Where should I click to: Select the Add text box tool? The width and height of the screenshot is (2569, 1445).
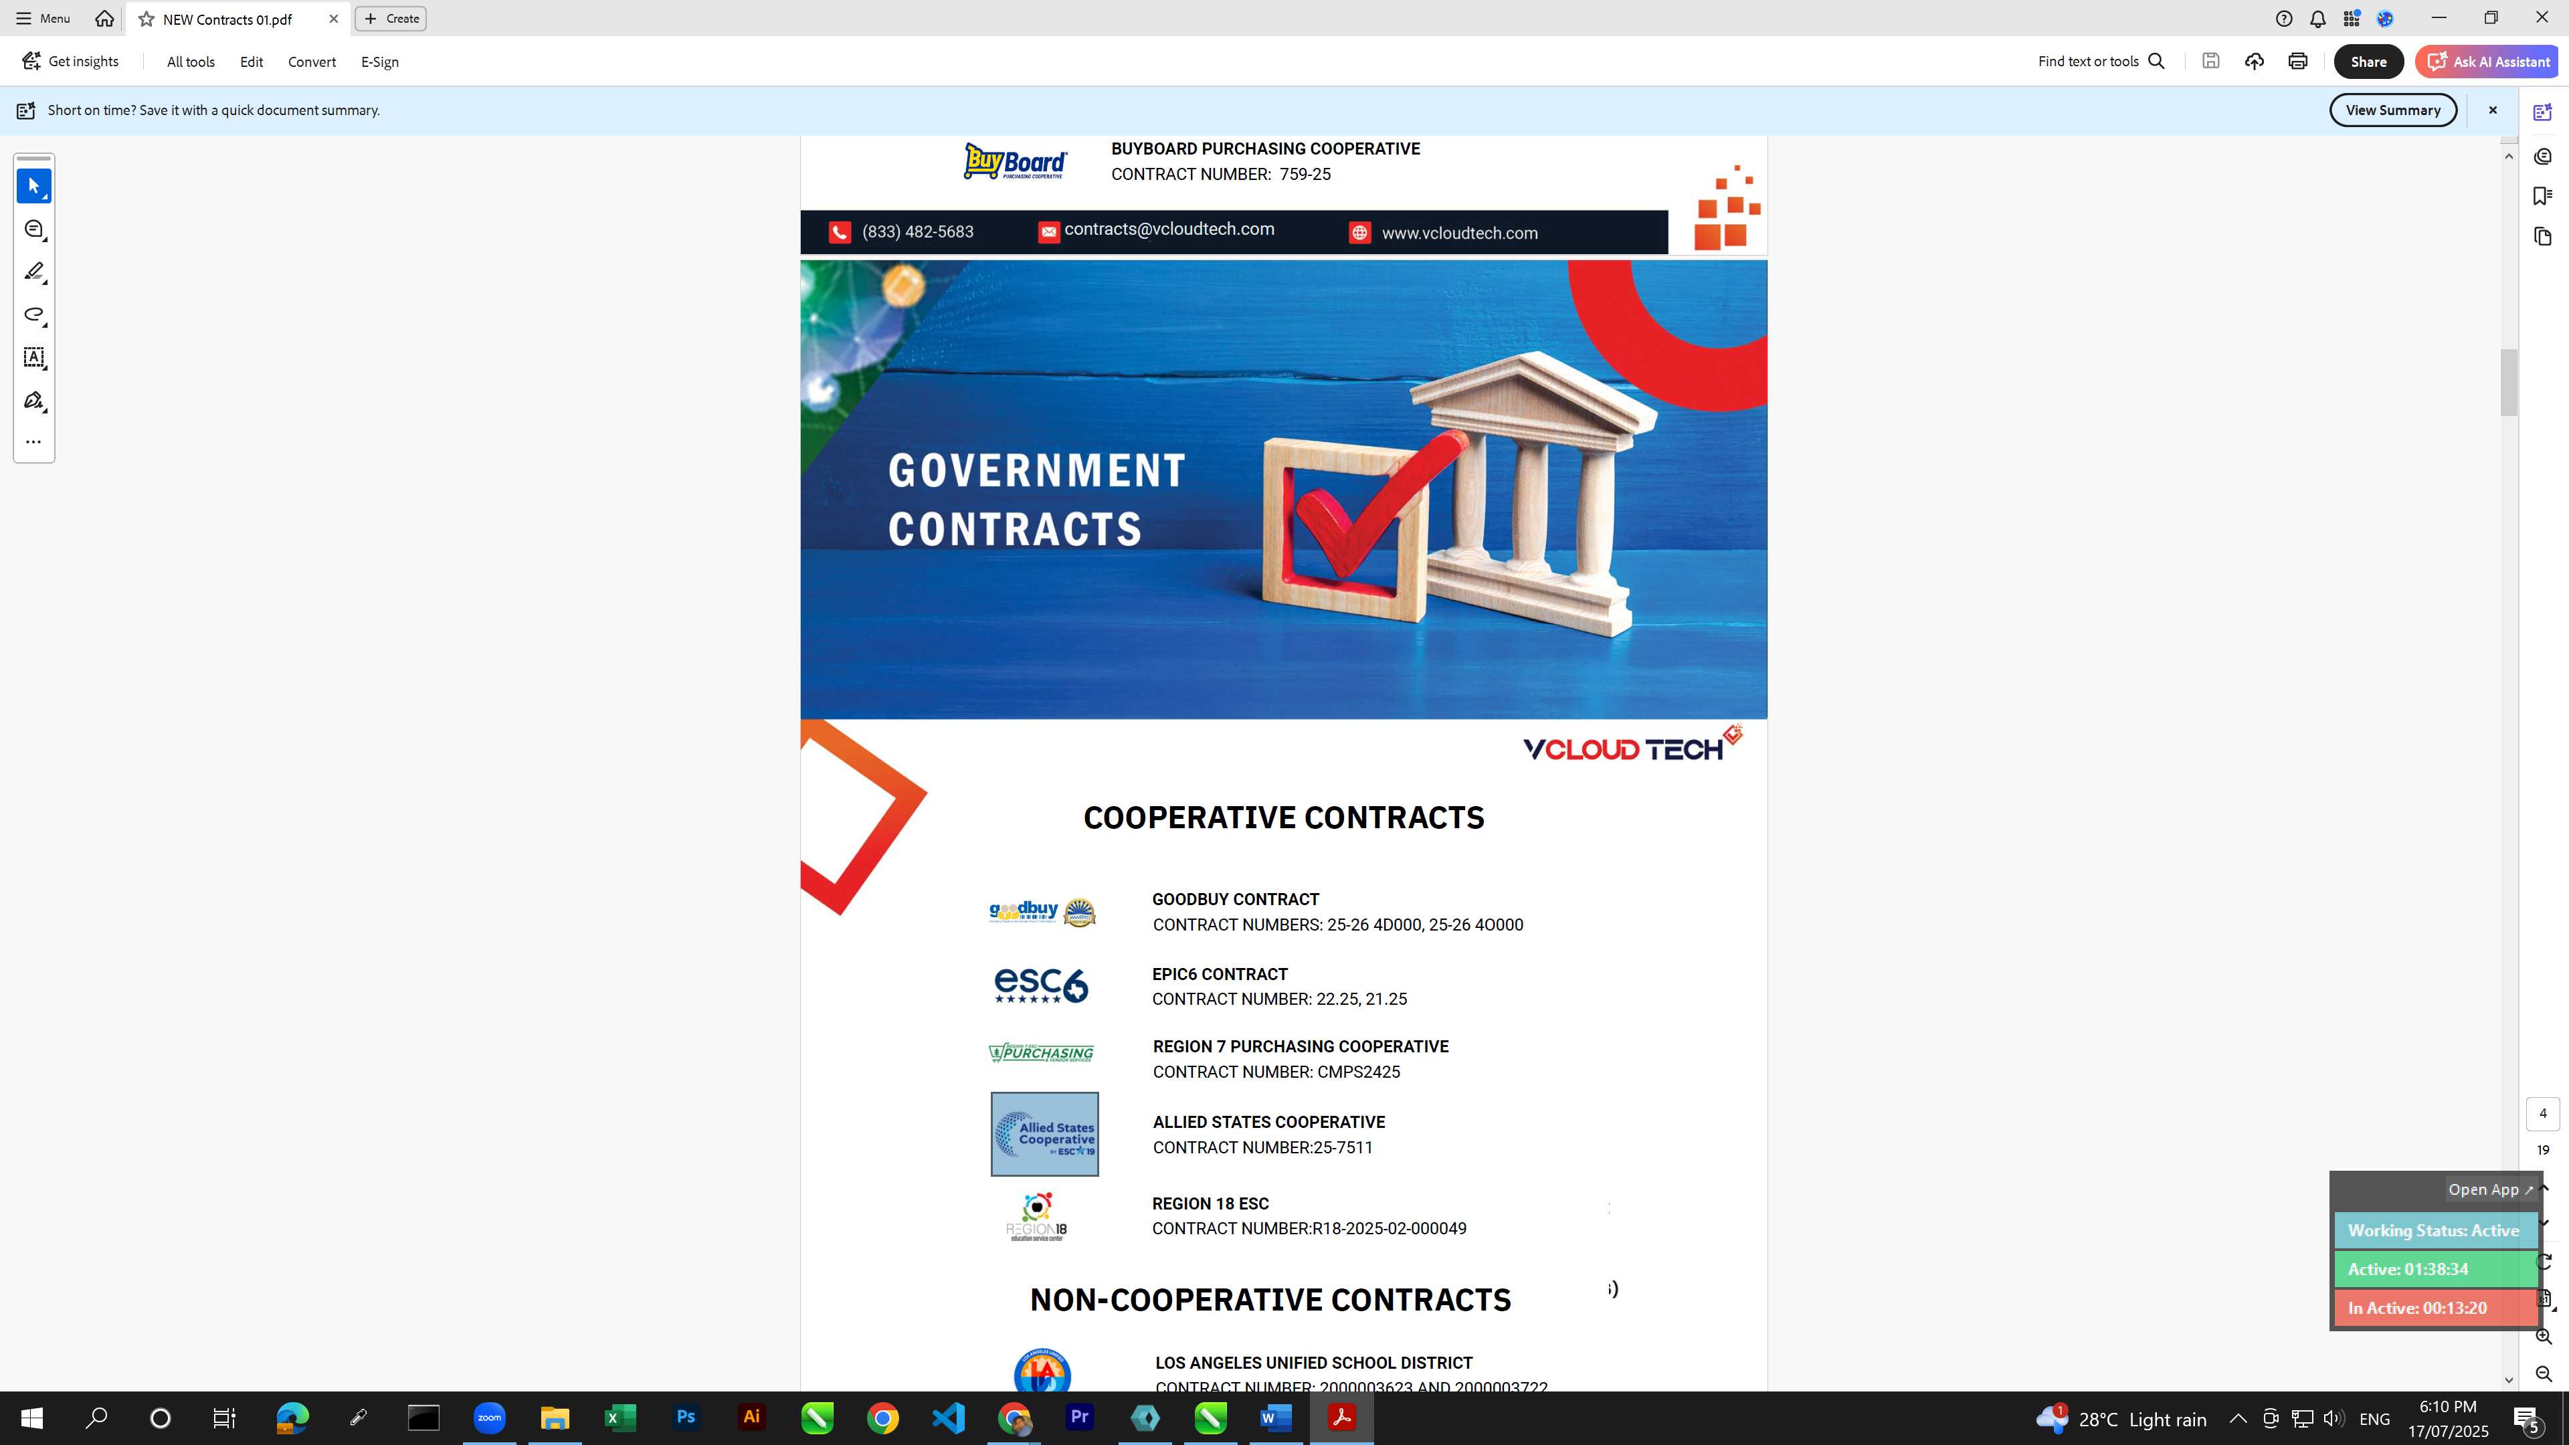(34, 357)
